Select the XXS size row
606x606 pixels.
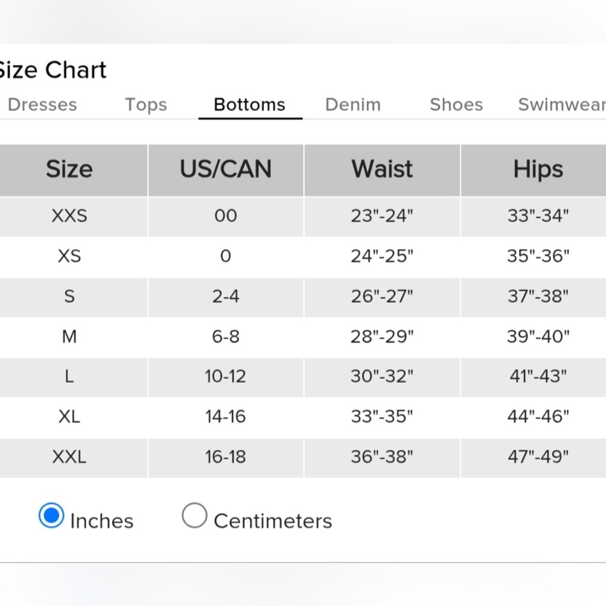(x=303, y=216)
